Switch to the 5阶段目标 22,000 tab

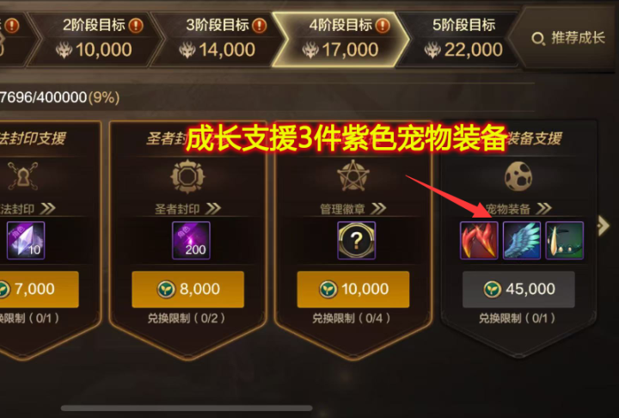click(460, 39)
